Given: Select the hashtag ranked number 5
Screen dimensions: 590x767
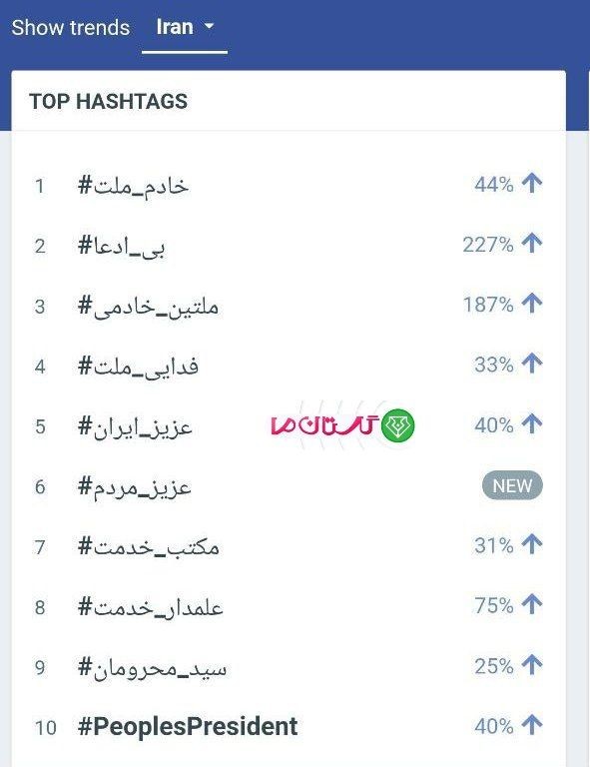Looking at the screenshot, I should tap(135, 426).
